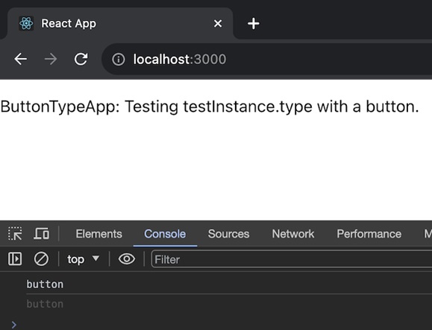The height and width of the screenshot is (330, 432).
Task: Create a live expression with the eye icon
Action: tap(127, 259)
